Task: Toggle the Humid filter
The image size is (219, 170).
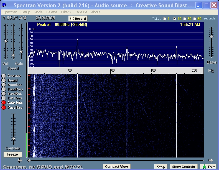Action: pyautogui.click(x=4, y=80)
